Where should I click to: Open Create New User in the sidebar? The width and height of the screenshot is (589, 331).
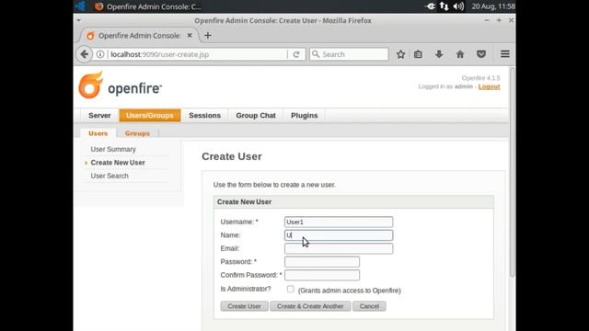[x=118, y=163]
